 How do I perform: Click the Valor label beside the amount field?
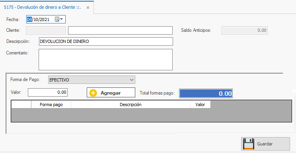tap(16, 93)
